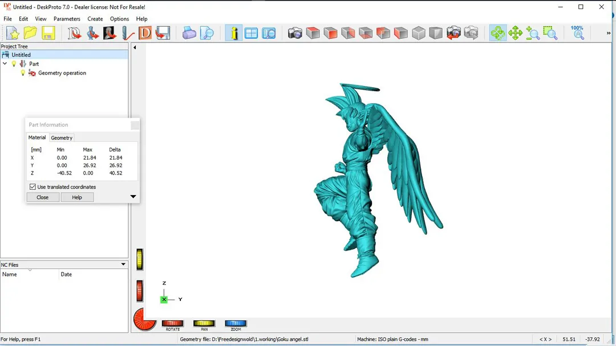Image resolution: width=616 pixels, height=346 pixels.
Task: Click the plain camera view icon
Action: coord(295,33)
